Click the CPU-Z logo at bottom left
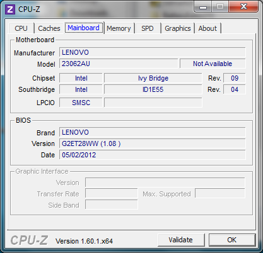This screenshot has width=263, height=253. click(29, 240)
